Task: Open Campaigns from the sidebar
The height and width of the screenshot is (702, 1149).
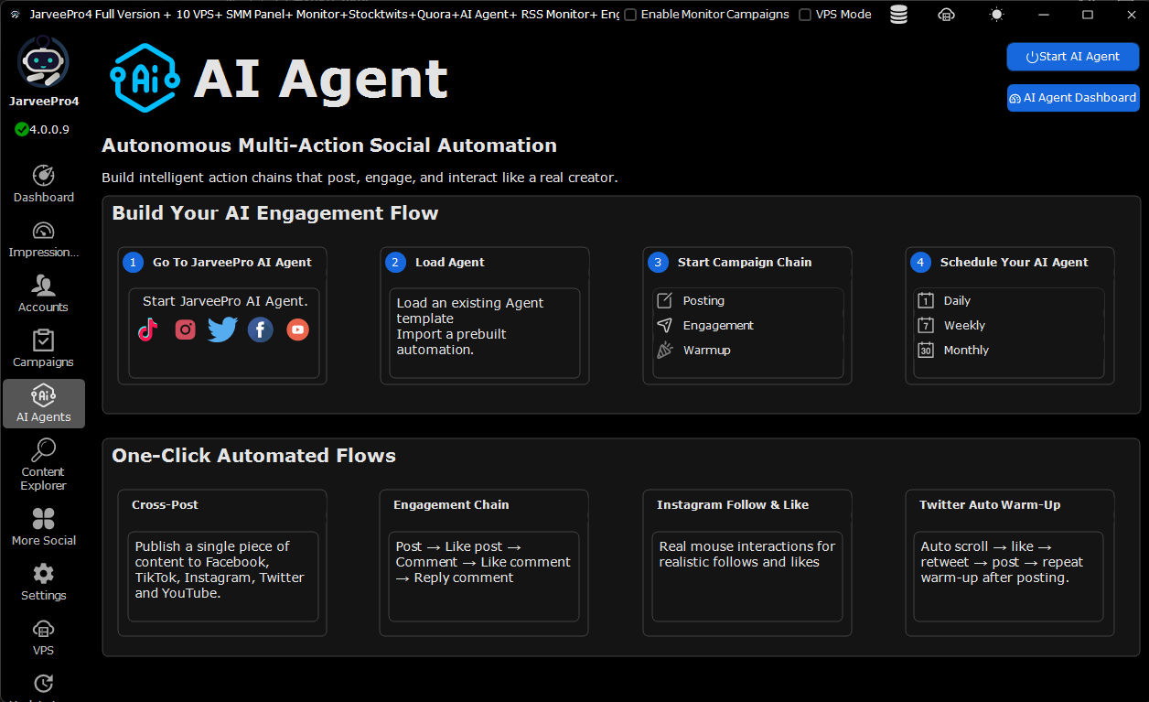Action: pos(44,349)
